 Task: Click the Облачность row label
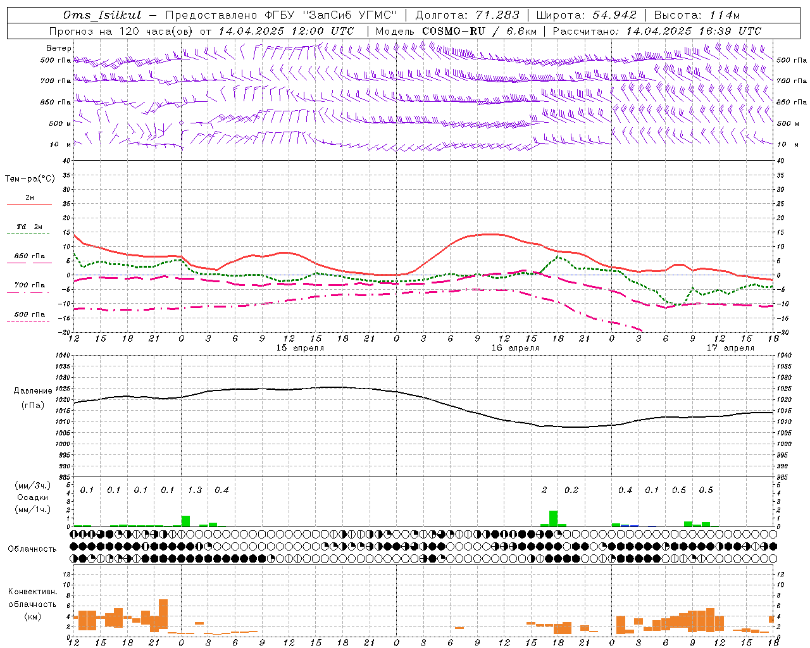pos(32,549)
